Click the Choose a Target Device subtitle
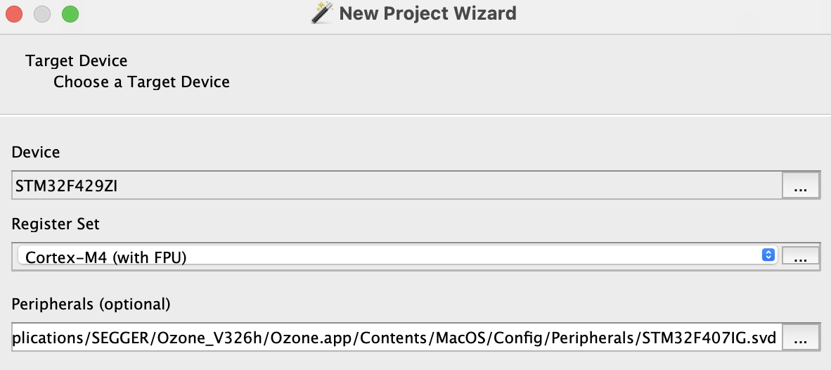Viewport: 831px width, 370px height. point(141,82)
